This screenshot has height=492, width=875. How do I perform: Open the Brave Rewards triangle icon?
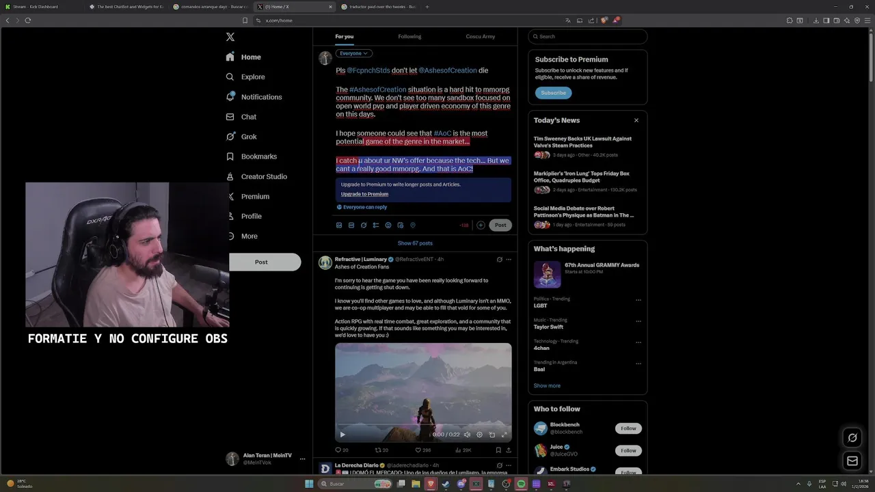pos(615,20)
